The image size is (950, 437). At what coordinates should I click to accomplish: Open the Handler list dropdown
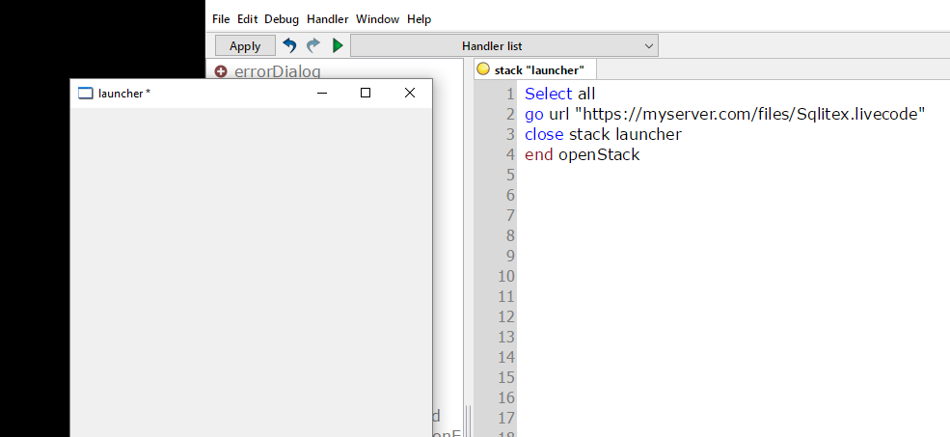coord(503,45)
